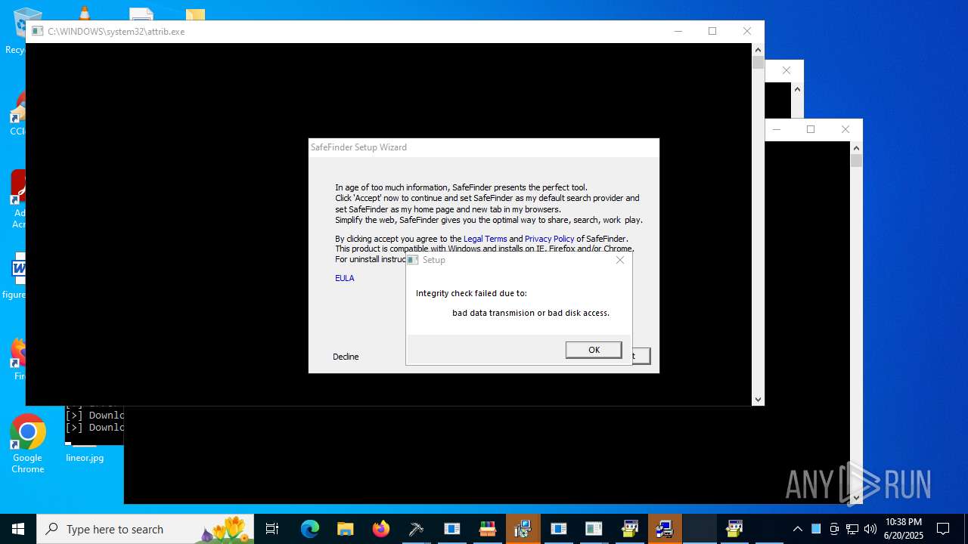968x544 pixels.
Task: Click the console taskbar icon after the installer icon
Action: pos(558,529)
